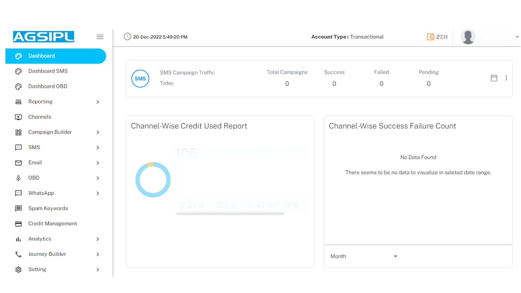Click the Campaign Builder widgets icon
Image resolution: width=521 pixels, height=293 pixels.
tap(18, 132)
